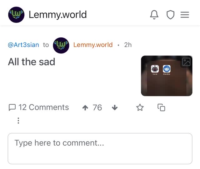The width and height of the screenshot is (200, 169).
Task: Click the image icon on thumbnail corner
Action: pos(186,62)
